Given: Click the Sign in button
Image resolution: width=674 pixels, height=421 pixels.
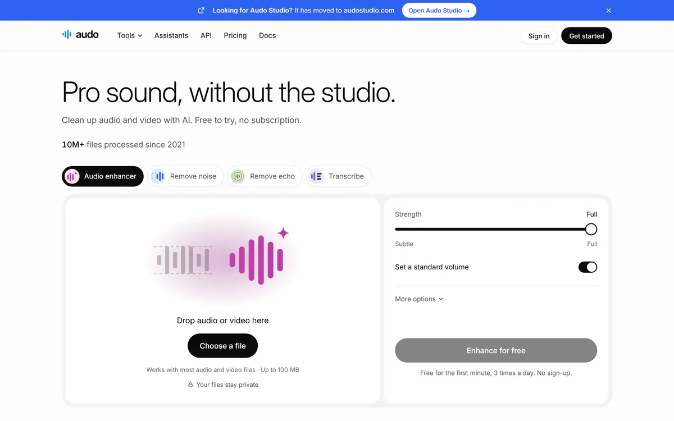Looking at the screenshot, I should point(539,36).
